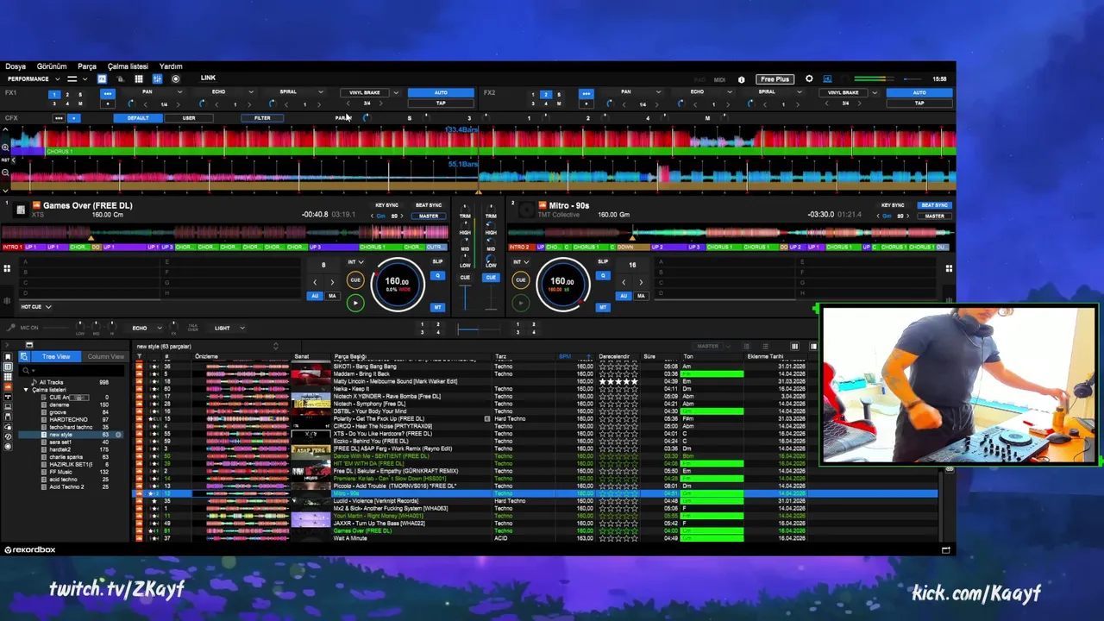Viewport: 1104px width, 621px height.
Task: Open the Parça menu
Action: [x=87, y=66]
